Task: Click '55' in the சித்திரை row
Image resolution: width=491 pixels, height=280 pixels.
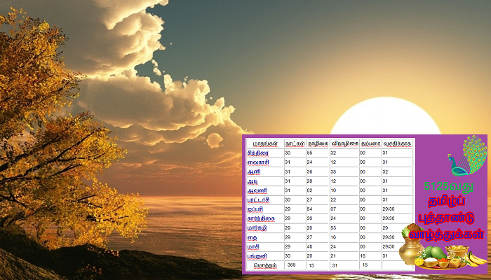Action: (x=310, y=153)
